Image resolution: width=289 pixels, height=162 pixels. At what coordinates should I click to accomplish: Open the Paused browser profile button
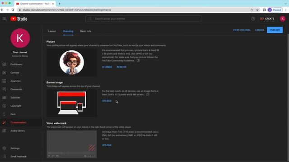click(x=275, y=10)
